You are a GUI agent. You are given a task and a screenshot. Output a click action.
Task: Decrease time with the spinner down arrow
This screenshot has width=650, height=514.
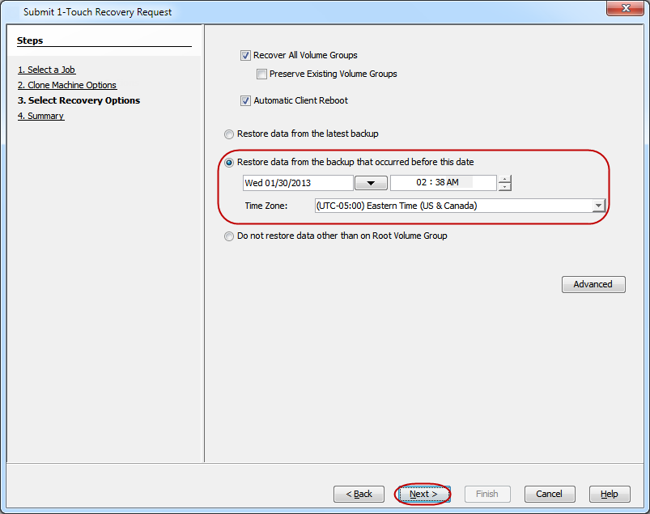[x=505, y=187]
